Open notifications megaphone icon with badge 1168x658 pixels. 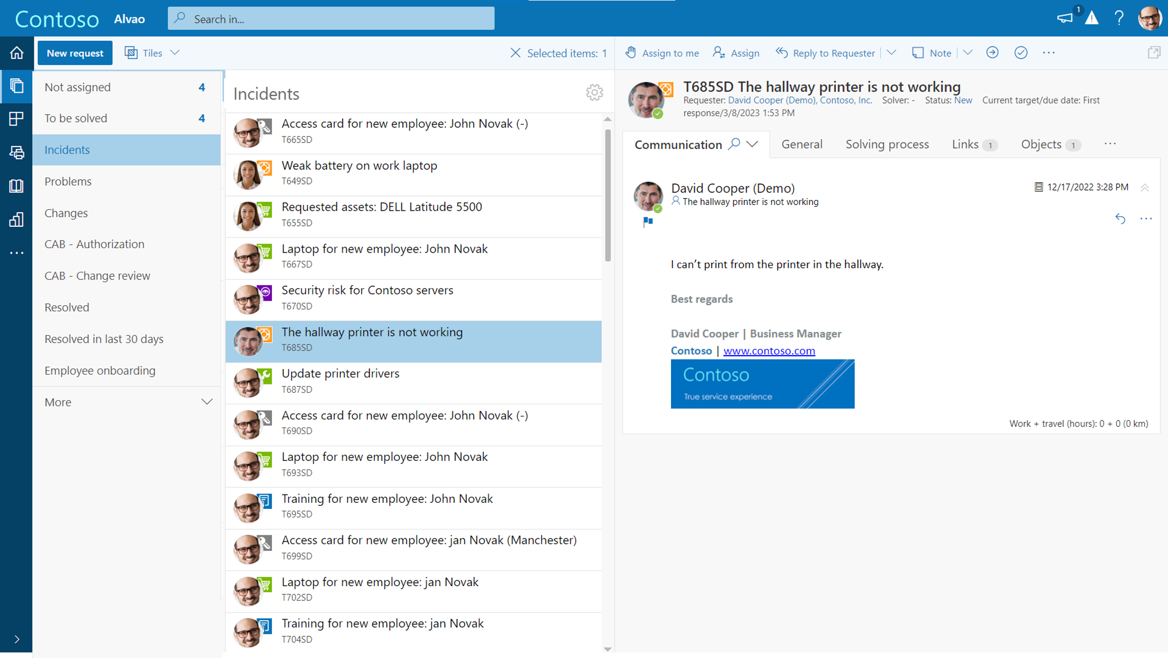(x=1064, y=18)
